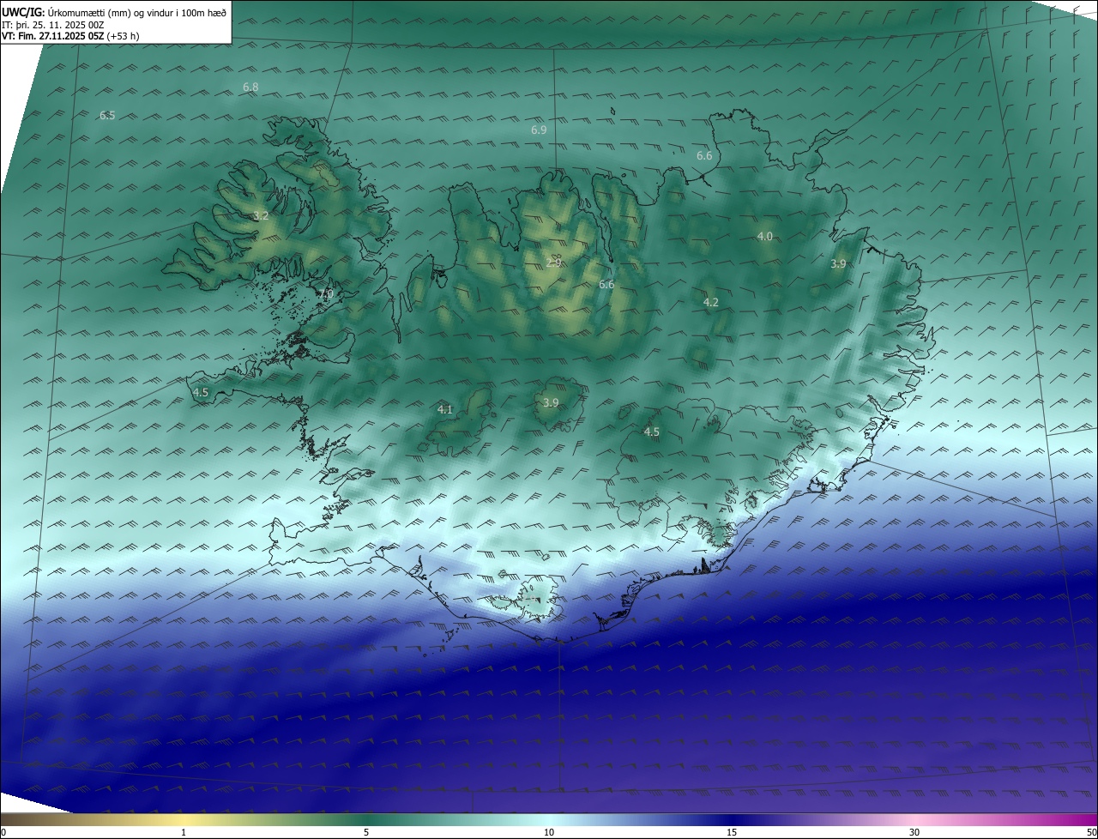Image resolution: width=1098 pixels, height=839 pixels.
Task: Click the 15 tick on the colour scale
Action: coord(732,832)
